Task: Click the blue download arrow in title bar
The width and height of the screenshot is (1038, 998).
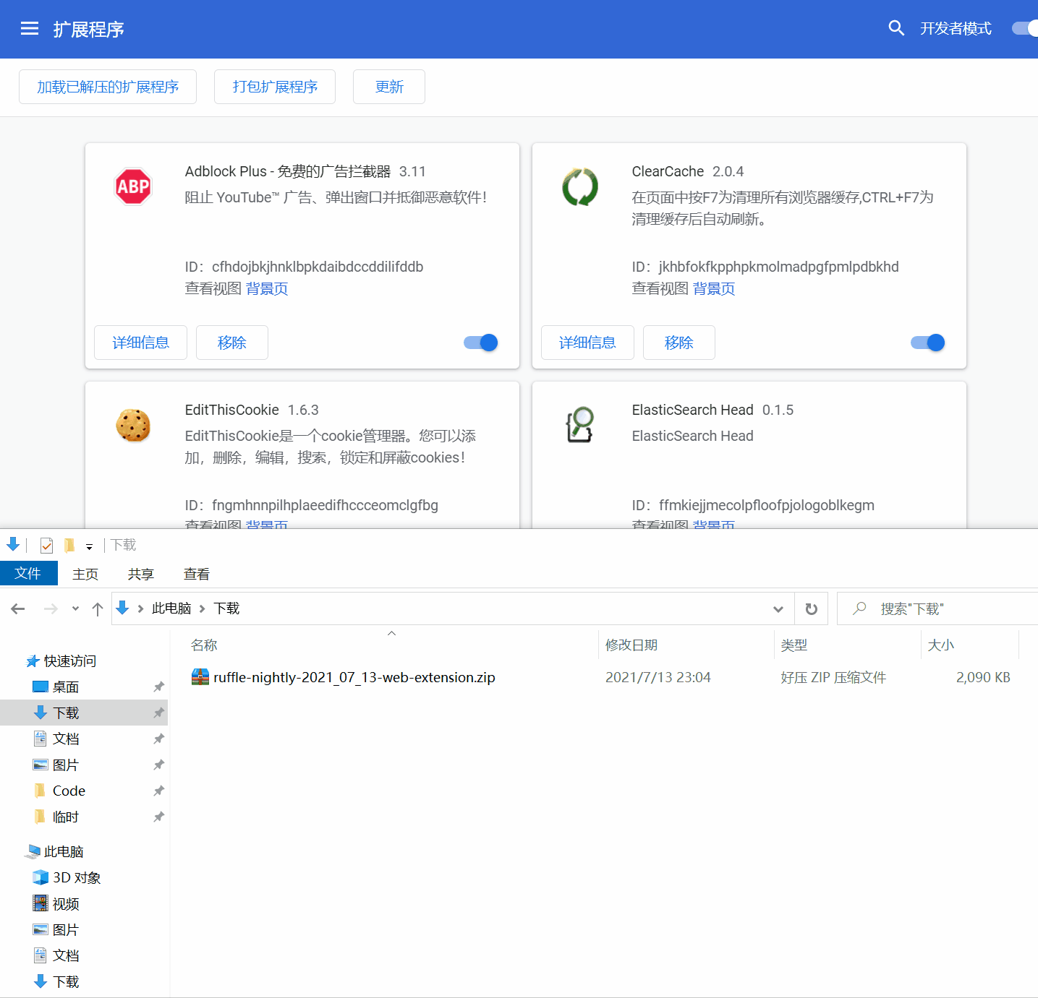Action: click(x=13, y=544)
